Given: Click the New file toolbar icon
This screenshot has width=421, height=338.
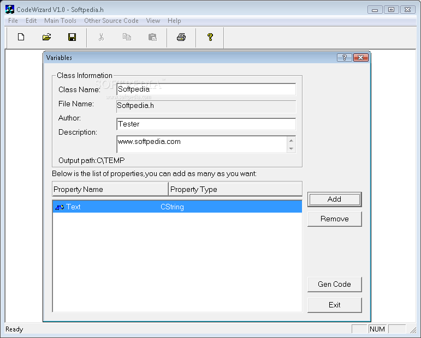Looking at the screenshot, I should (21, 37).
